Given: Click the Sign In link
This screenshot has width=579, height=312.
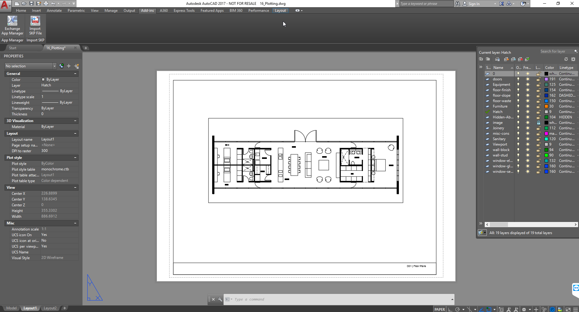Looking at the screenshot, I should [x=474, y=4].
